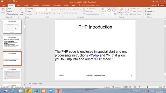
Task: Toggle Strikethrough formatting
Action: coord(47,13)
